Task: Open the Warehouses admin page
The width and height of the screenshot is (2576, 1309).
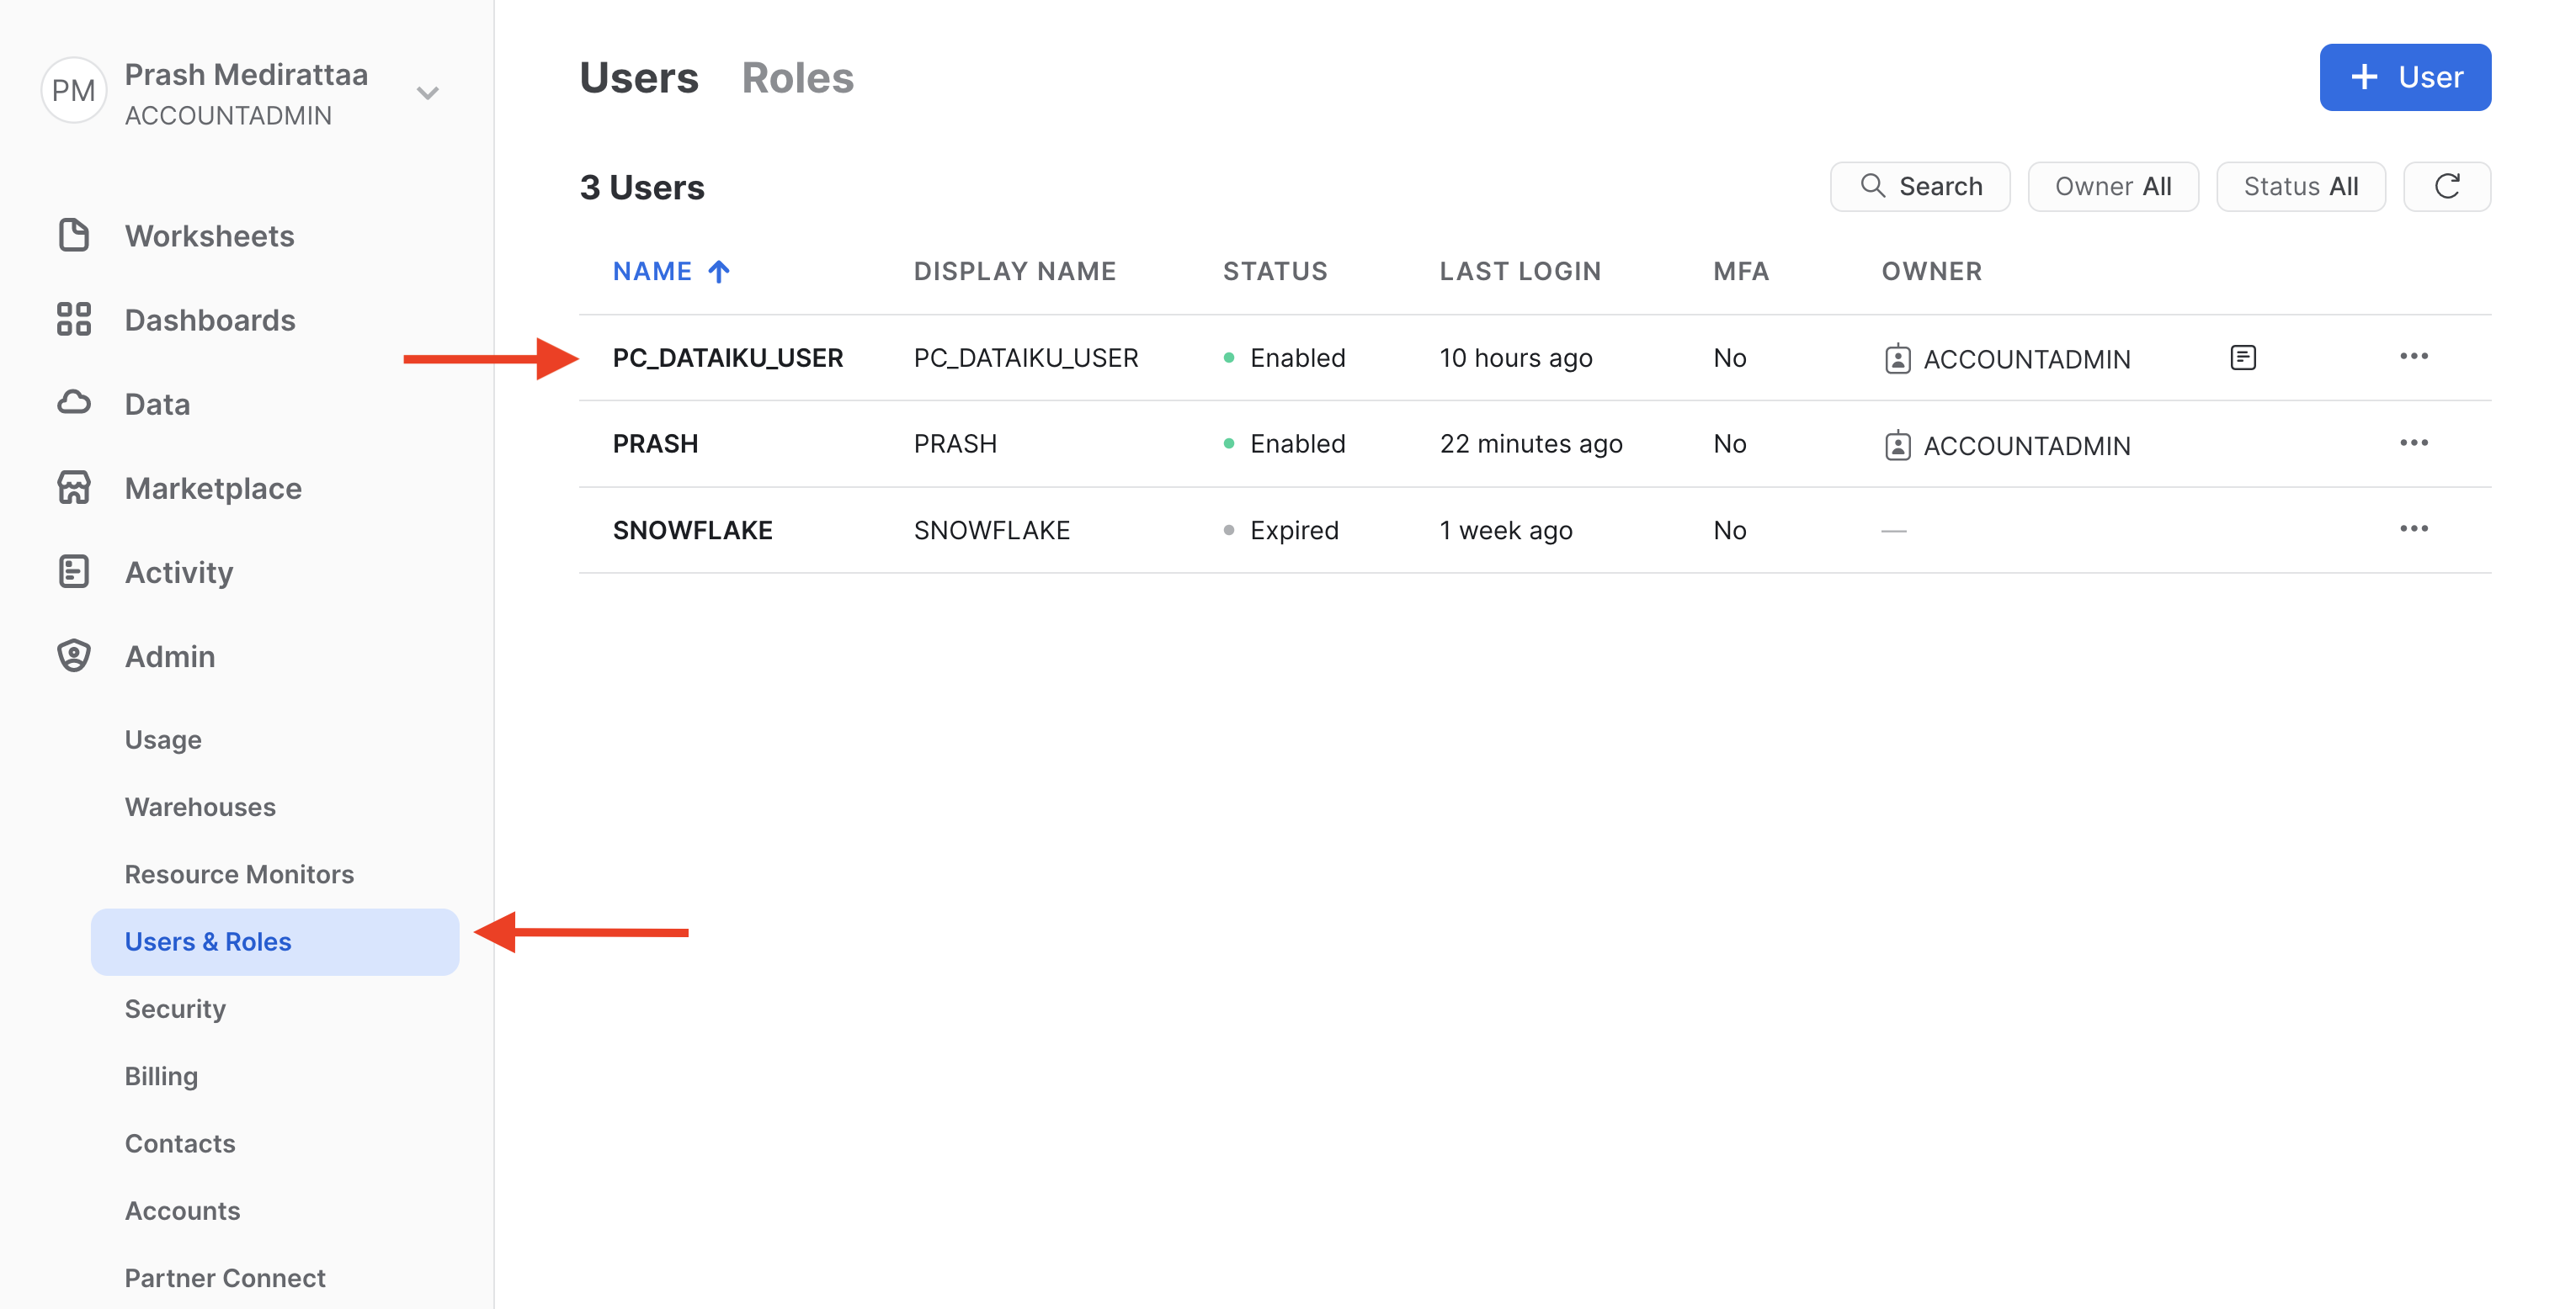Action: pyautogui.click(x=200, y=807)
